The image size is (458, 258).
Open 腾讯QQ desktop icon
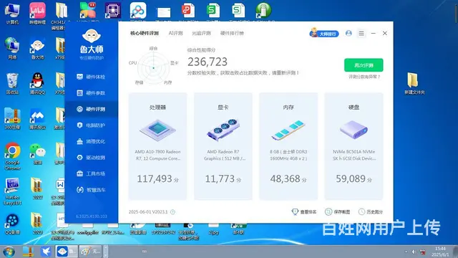pos(37,83)
